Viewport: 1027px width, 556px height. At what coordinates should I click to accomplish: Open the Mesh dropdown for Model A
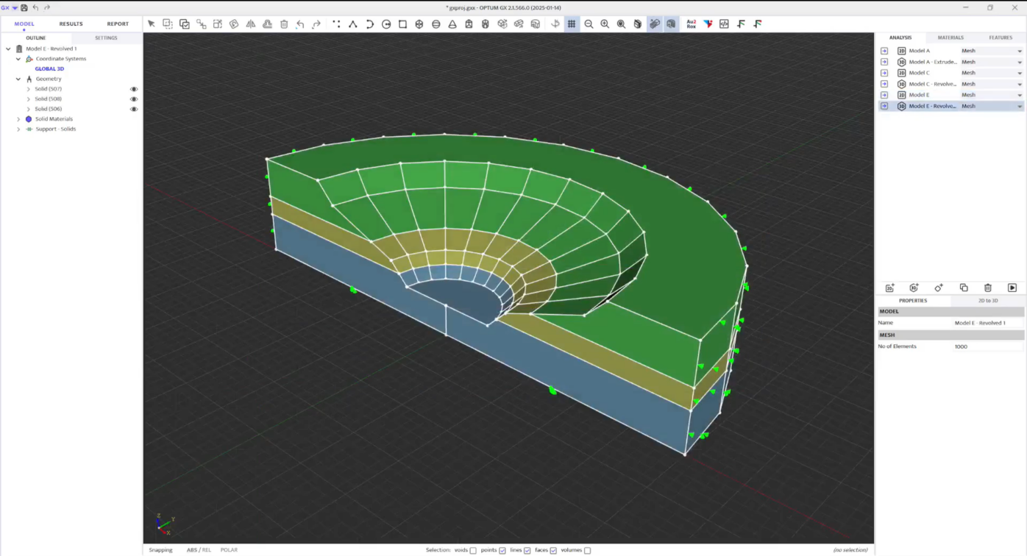click(1019, 50)
